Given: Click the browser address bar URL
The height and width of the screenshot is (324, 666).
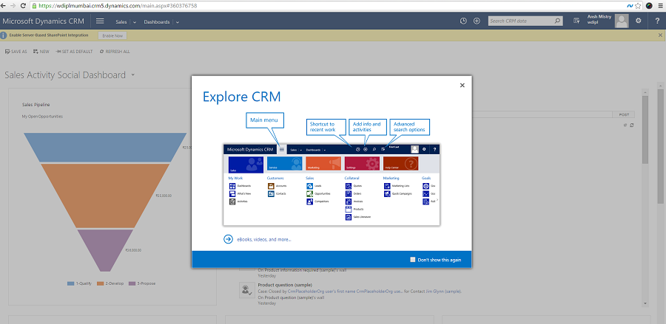Looking at the screenshot, I should coord(118,6).
